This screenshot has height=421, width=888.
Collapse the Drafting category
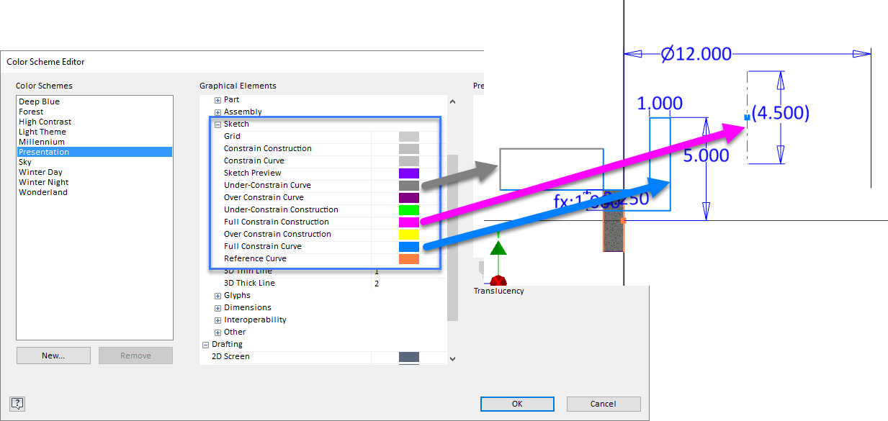point(205,344)
